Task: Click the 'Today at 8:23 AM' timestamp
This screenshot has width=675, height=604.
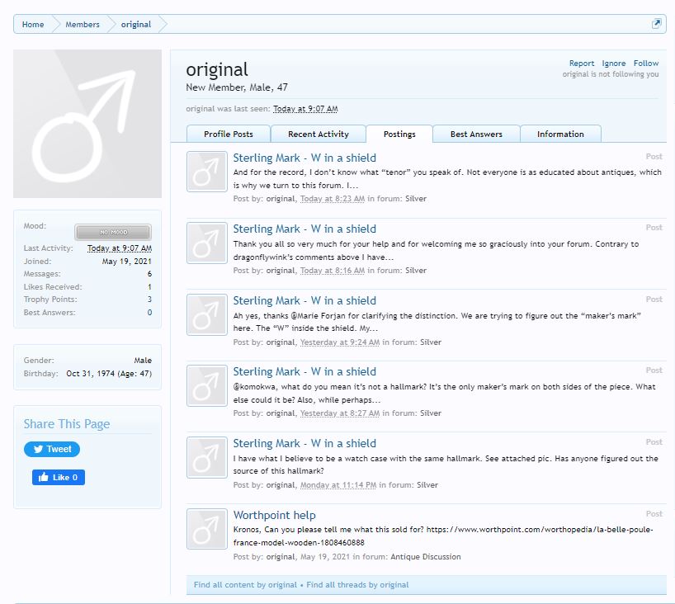Action: [333, 199]
